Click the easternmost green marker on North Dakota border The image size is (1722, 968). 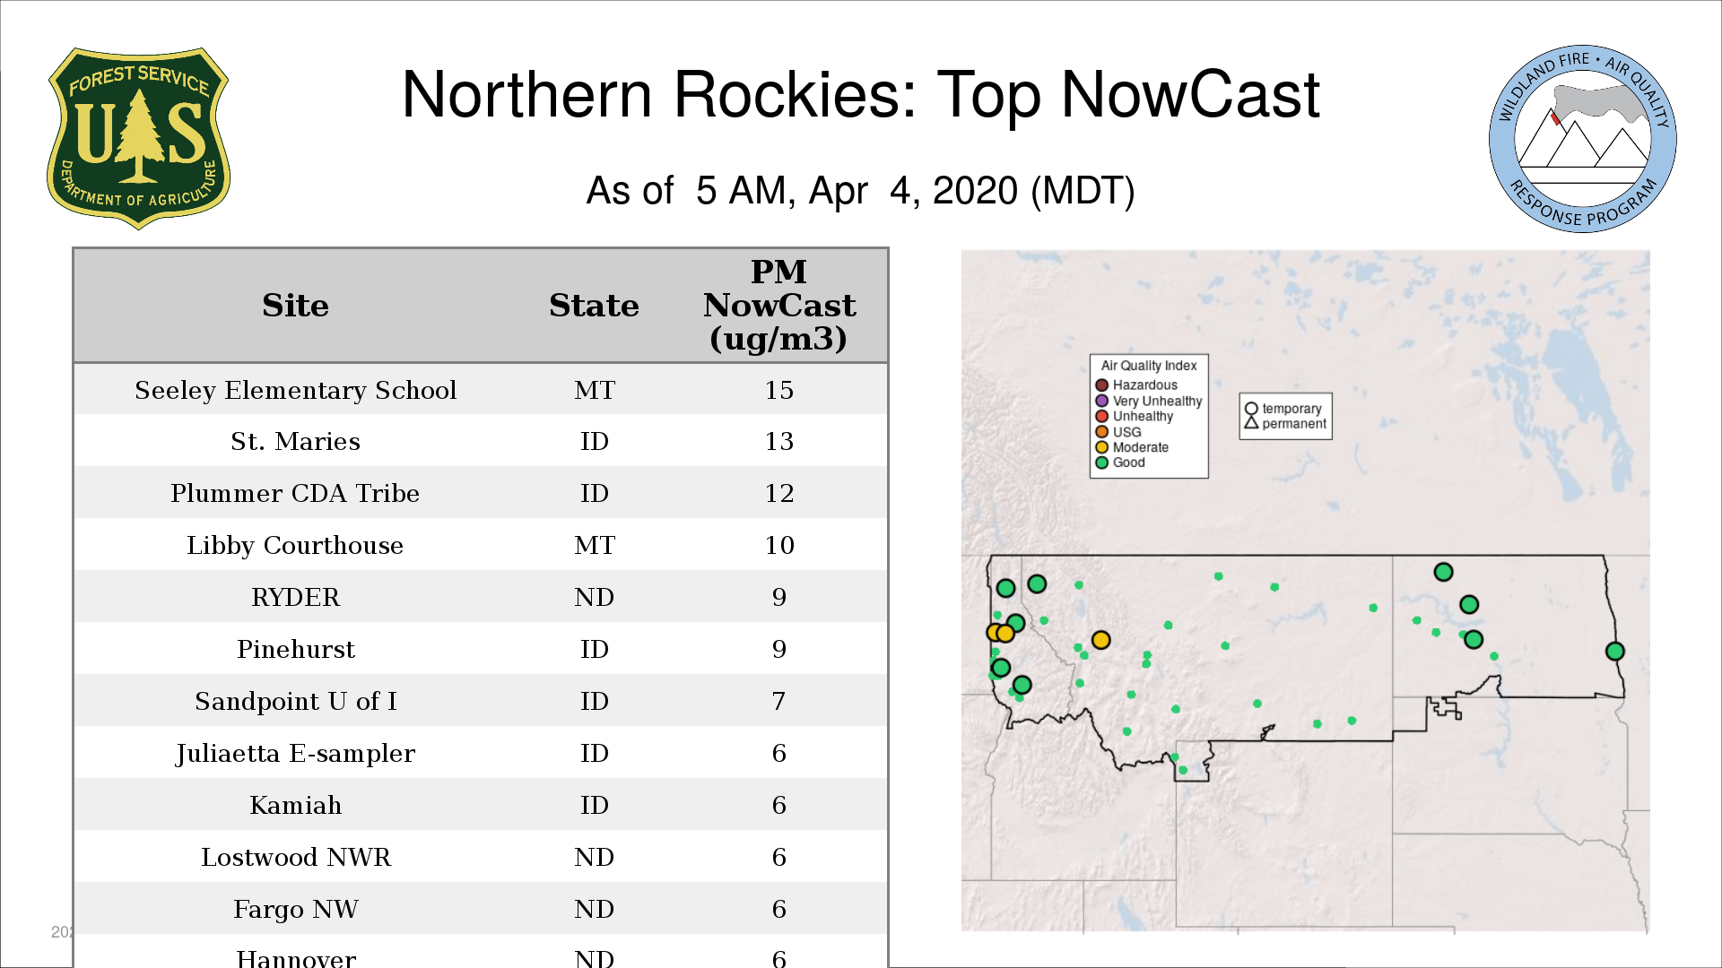tap(1614, 652)
